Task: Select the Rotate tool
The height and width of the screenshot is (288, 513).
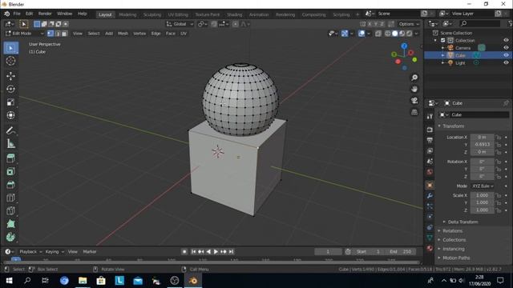Action: click(x=10, y=89)
